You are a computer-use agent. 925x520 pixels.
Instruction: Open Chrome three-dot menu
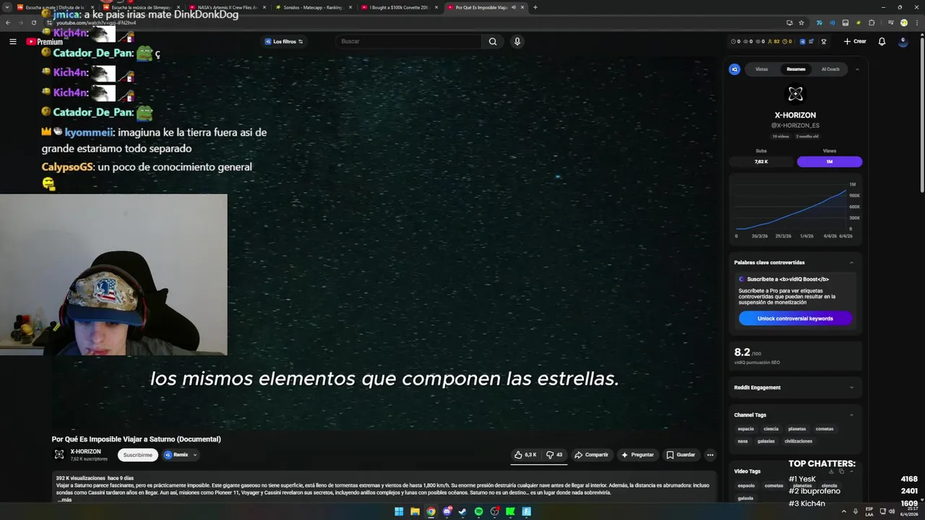click(x=917, y=22)
